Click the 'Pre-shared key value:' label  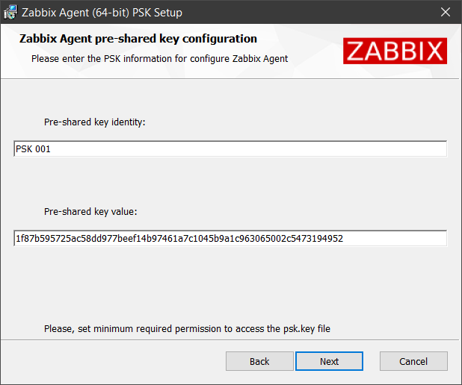(x=90, y=211)
